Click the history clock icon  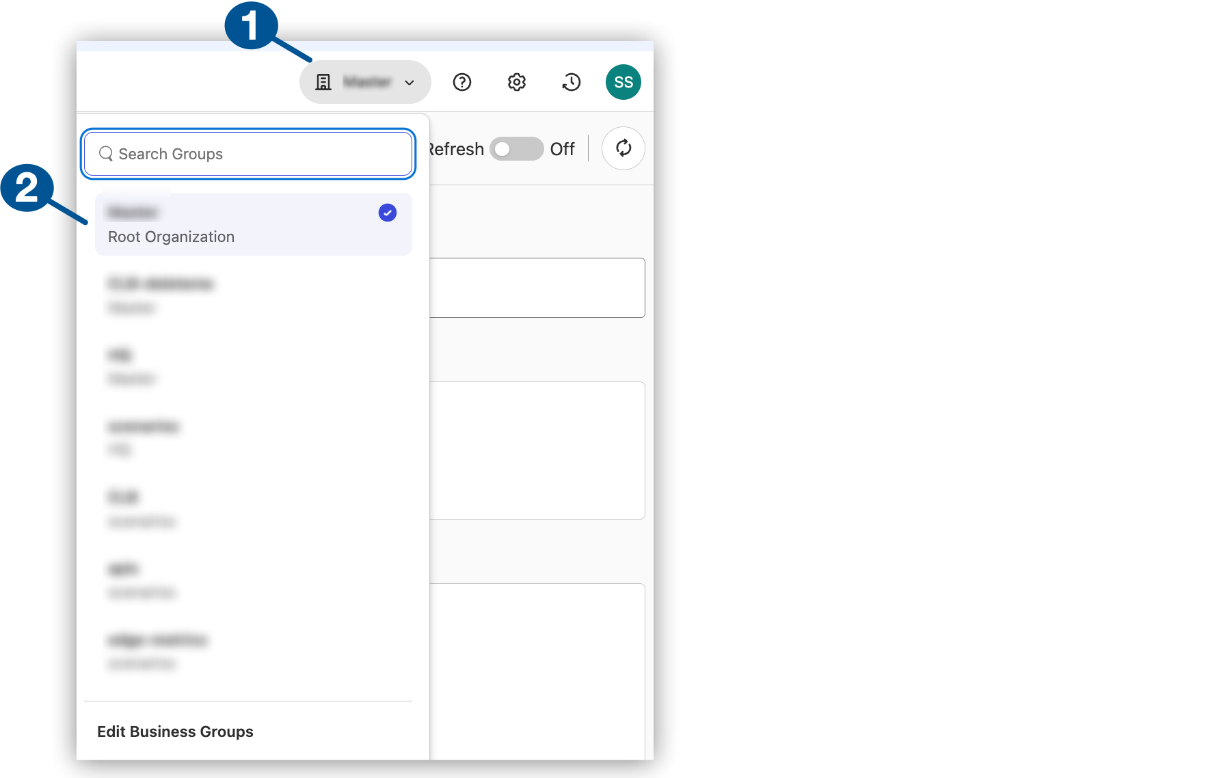(x=571, y=82)
